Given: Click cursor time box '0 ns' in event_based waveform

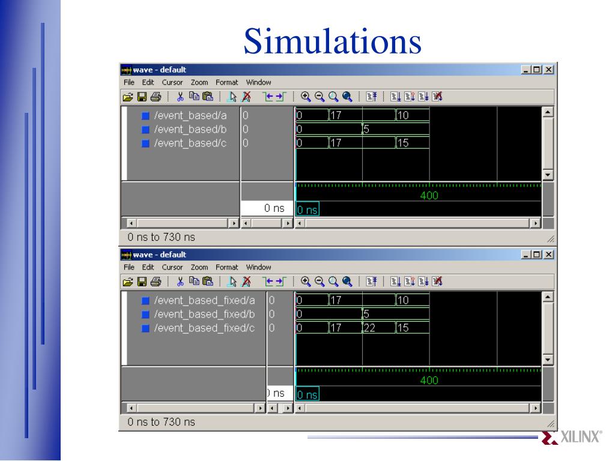Looking at the screenshot, I should (307, 209).
